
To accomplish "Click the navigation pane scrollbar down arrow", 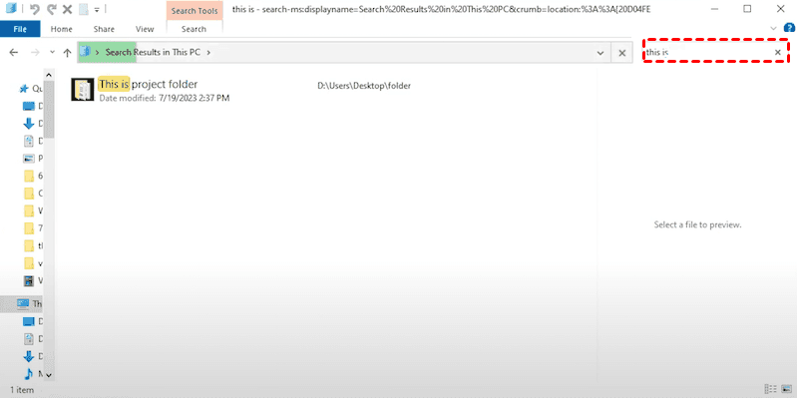I will [x=49, y=375].
